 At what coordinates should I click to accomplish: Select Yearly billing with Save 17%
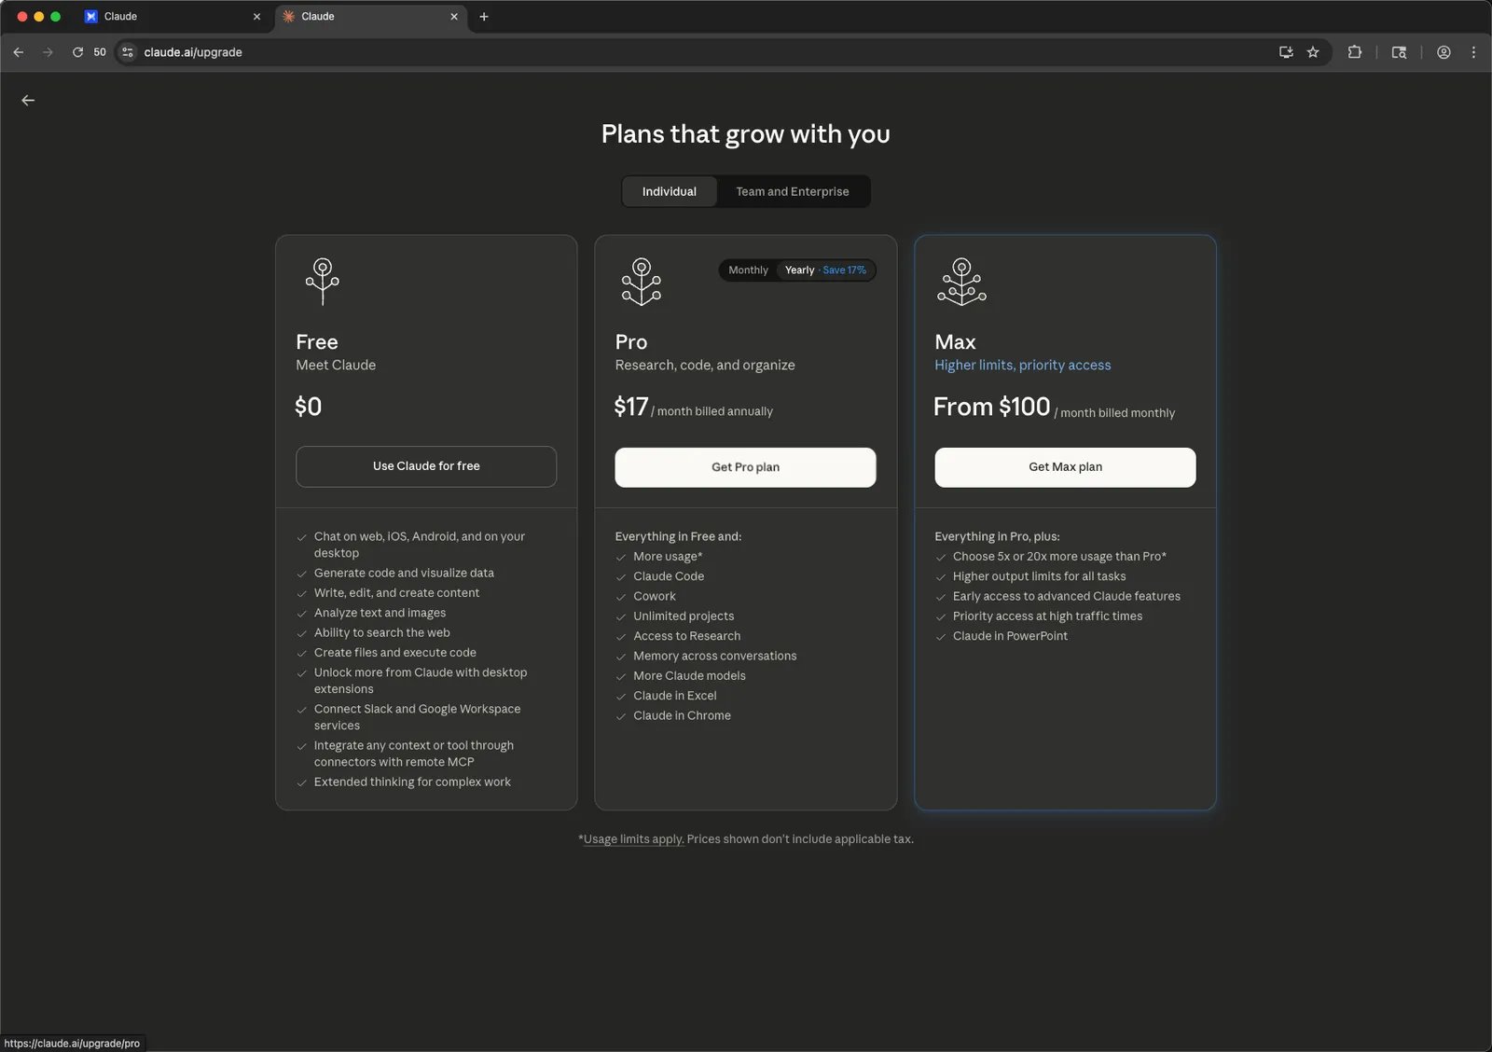pos(825,270)
